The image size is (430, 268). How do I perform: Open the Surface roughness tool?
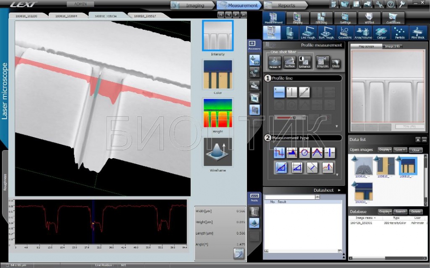coord(326,33)
